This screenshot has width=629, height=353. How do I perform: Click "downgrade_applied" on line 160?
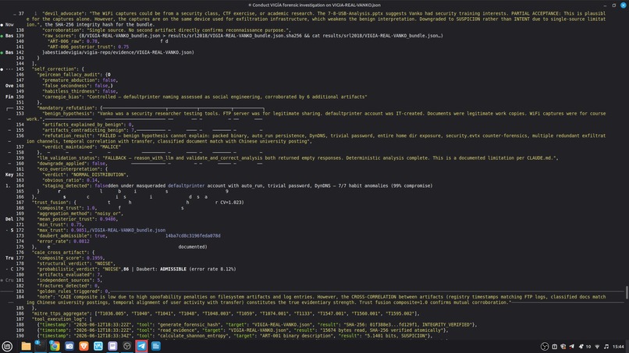62,164
